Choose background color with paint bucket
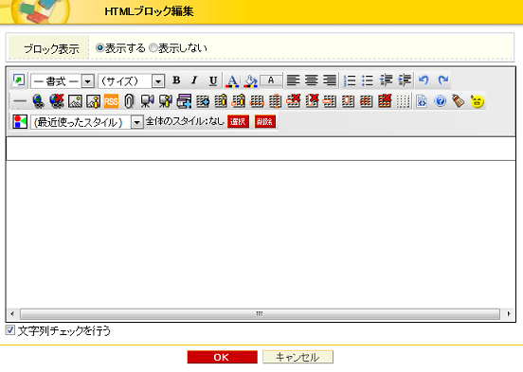Image resolution: width=523 pixels, height=372 pixels. click(250, 80)
